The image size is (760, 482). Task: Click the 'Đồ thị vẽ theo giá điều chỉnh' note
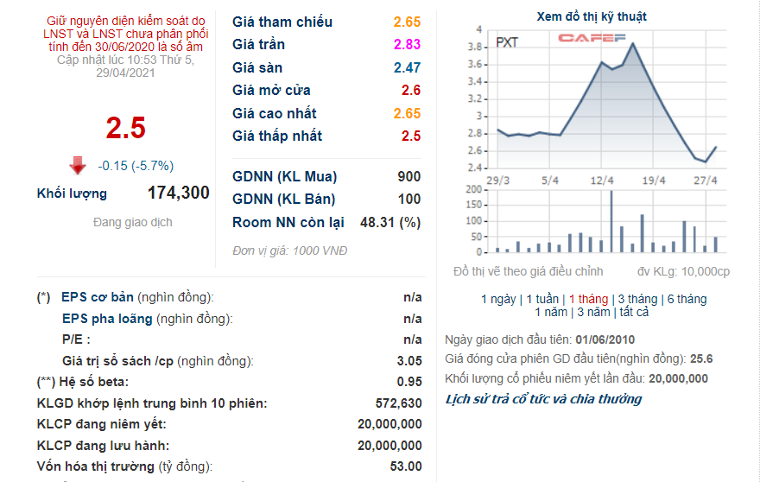coord(529,271)
